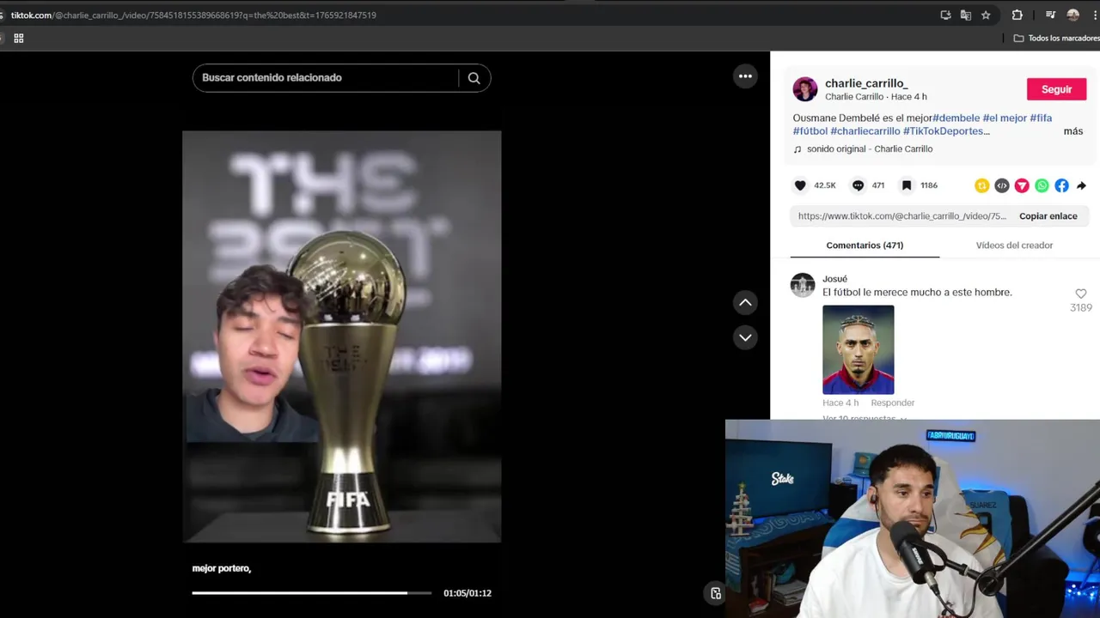Open the Chrome profile avatar
Screen dimensions: 1100x618
(x=1072, y=15)
